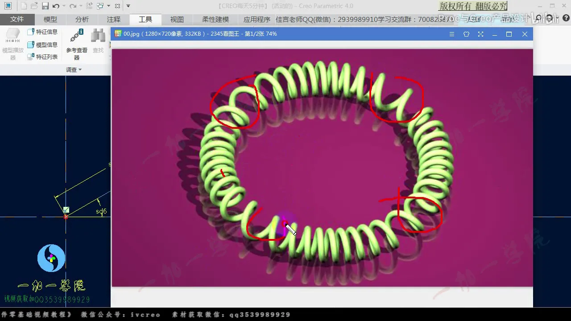
Task: Open the redo history dropdown arrow
Action: tap(80, 6)
